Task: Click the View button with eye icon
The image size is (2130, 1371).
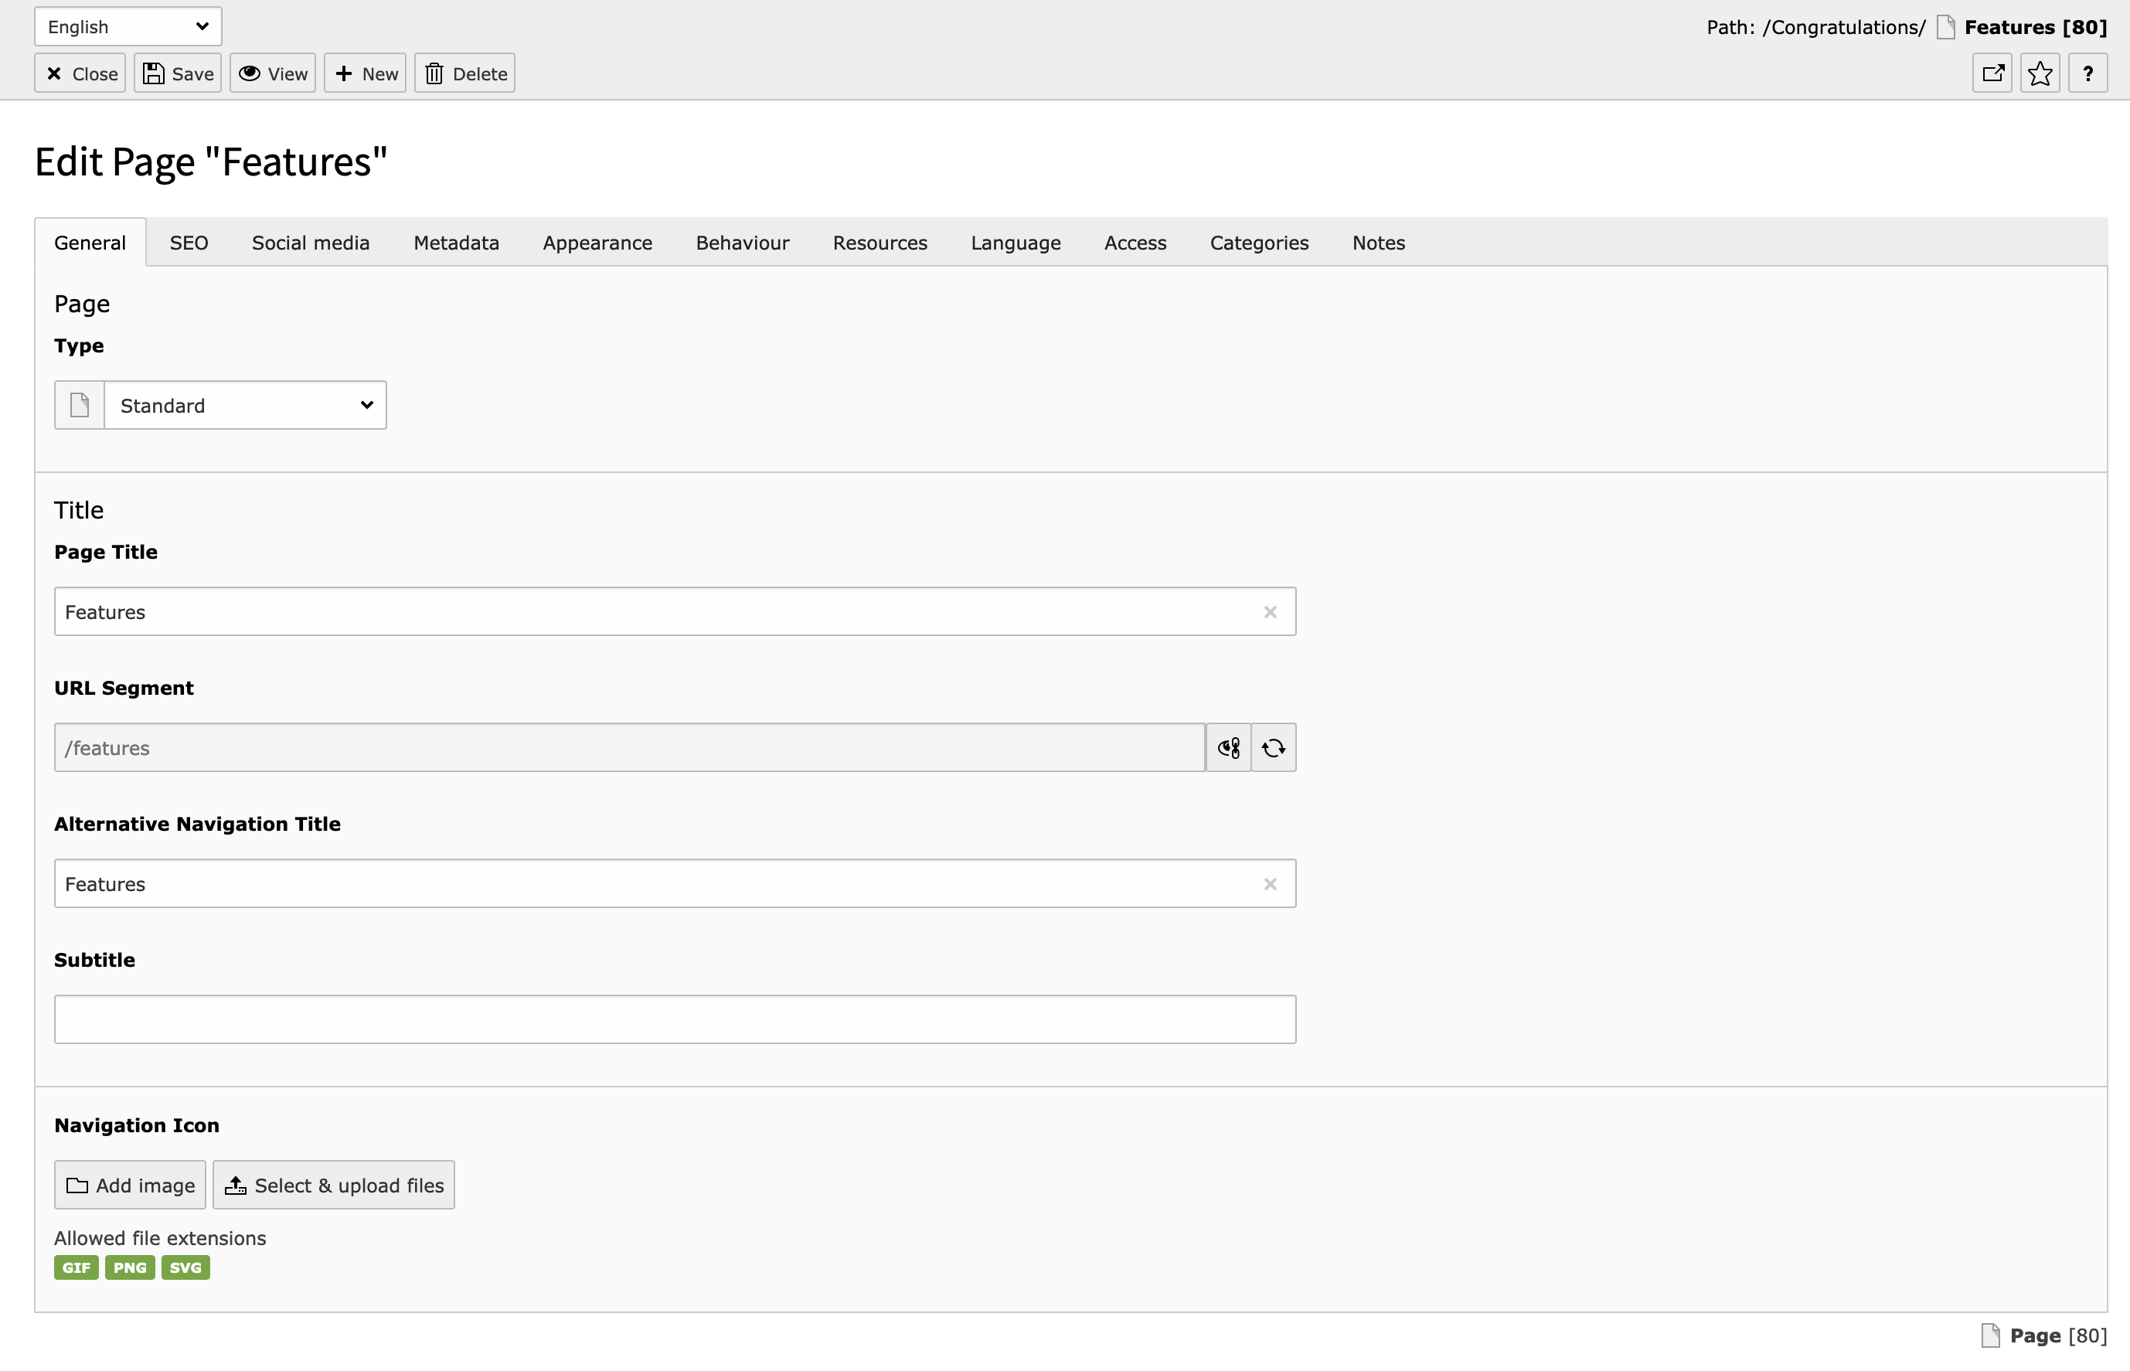Action: (272, 73)
